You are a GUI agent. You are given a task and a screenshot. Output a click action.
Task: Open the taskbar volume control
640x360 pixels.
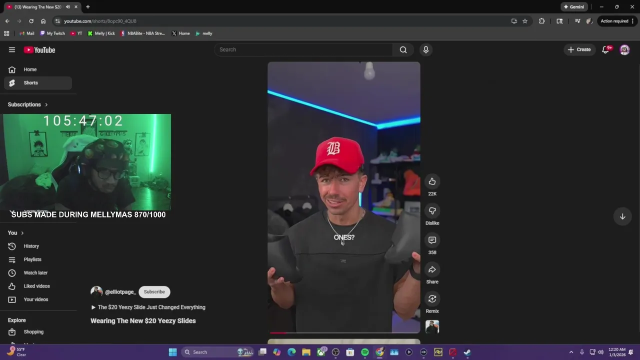coord(600,352)
